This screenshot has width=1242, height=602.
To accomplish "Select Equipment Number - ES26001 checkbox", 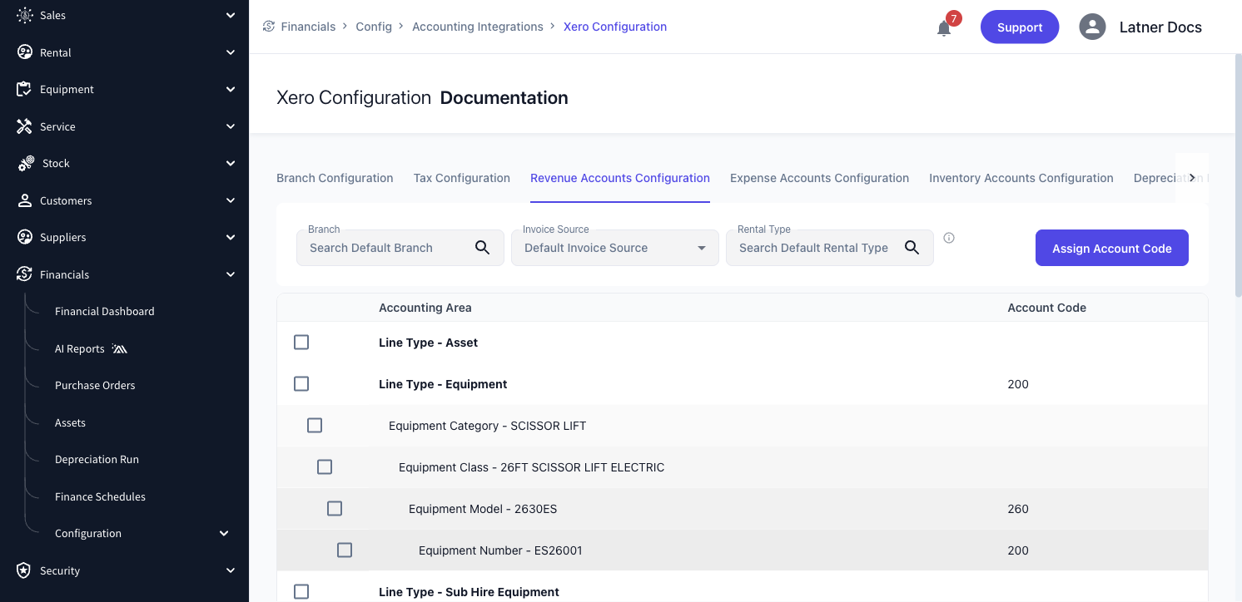I will pos(345,550).
